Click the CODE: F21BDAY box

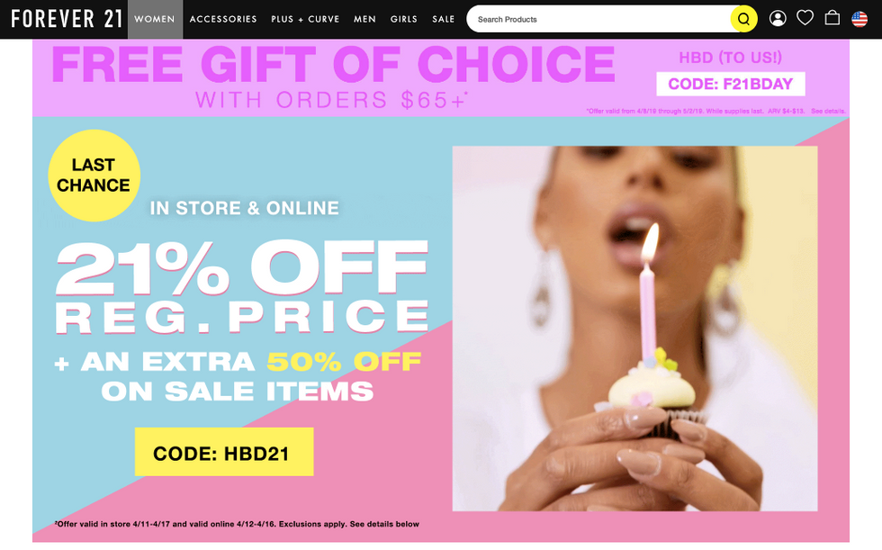[730, 84]
